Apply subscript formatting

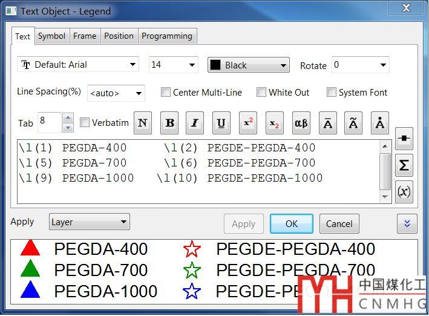(x=274, y=123)
